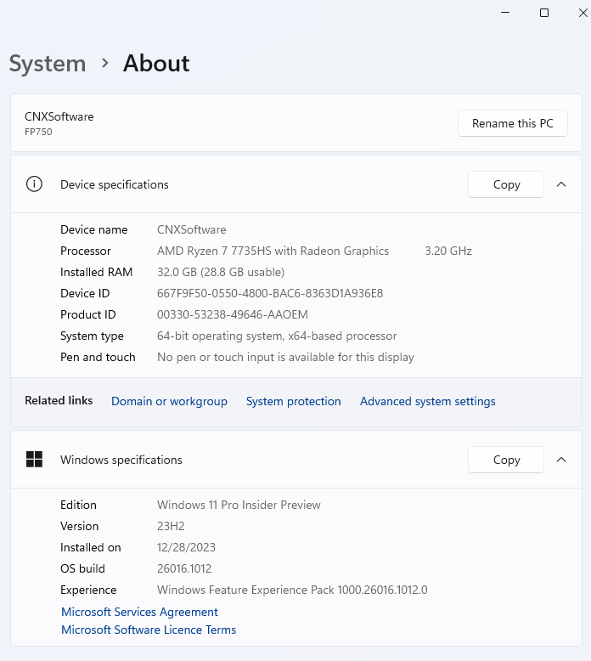591x661 pixels.
Task: Click the no pen or touch input text
Action: click(x=285, y=357)
